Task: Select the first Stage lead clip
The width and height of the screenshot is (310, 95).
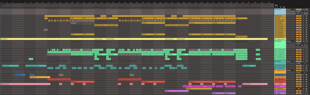Action: click(x=20, y=75)
